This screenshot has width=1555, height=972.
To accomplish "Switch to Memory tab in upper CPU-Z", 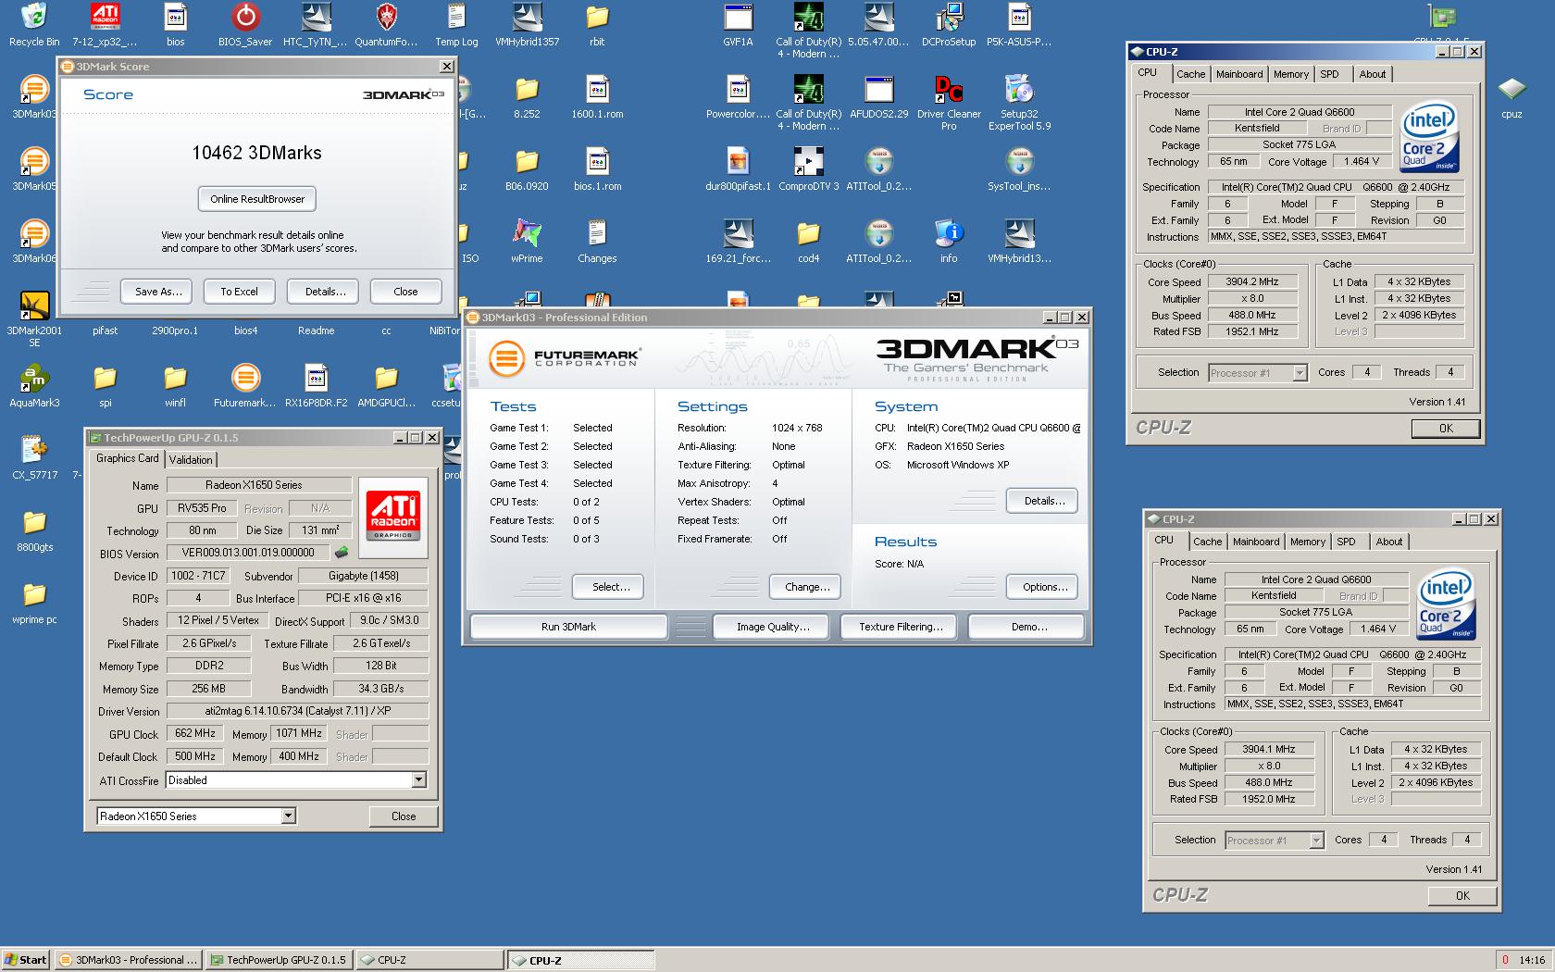I will 1290,74.
